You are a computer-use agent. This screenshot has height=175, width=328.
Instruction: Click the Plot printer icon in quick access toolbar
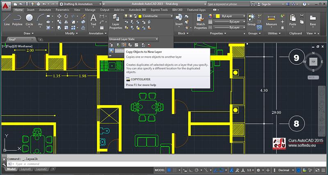pos(38,4)
